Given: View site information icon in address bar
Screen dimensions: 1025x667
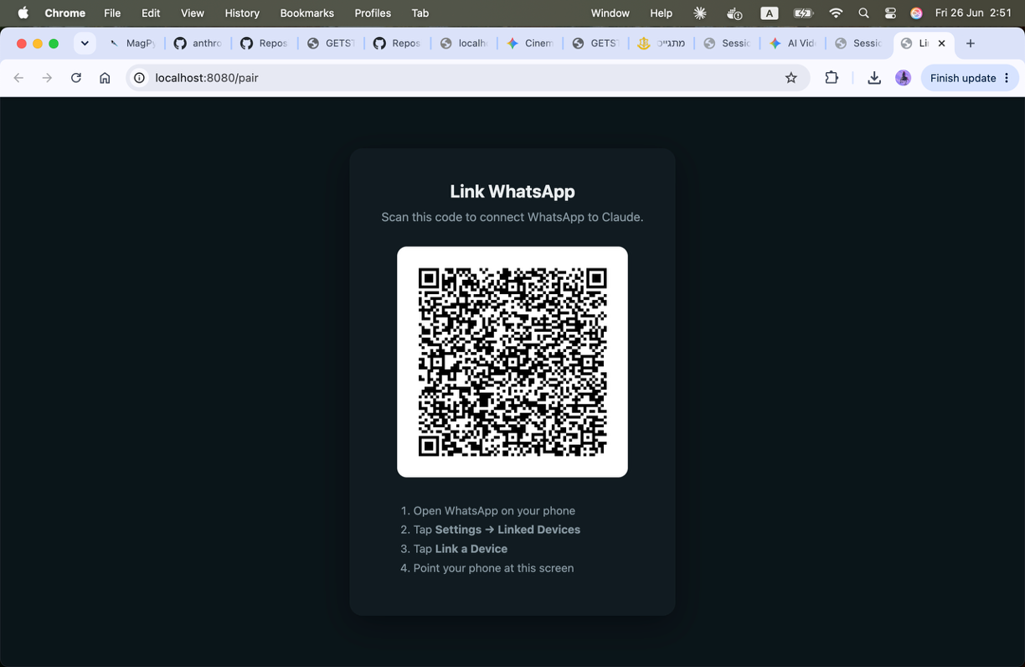Looking at the screenshot, I should (140, 78).
